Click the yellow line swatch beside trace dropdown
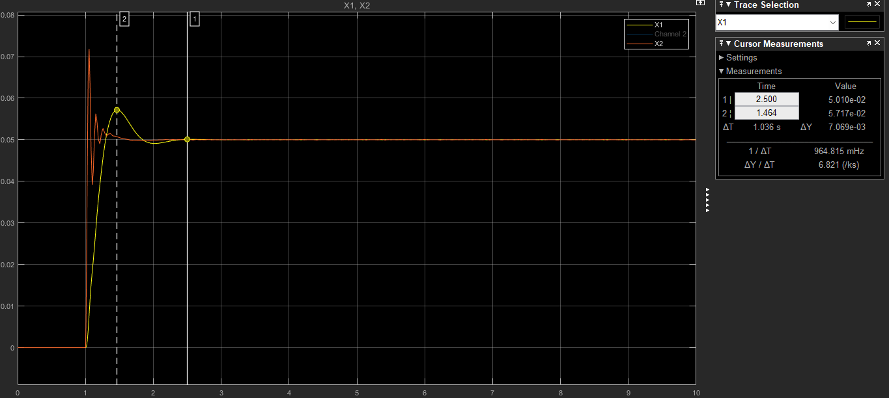The width and height of the screenshot is (889, 398). coord(862,22)
